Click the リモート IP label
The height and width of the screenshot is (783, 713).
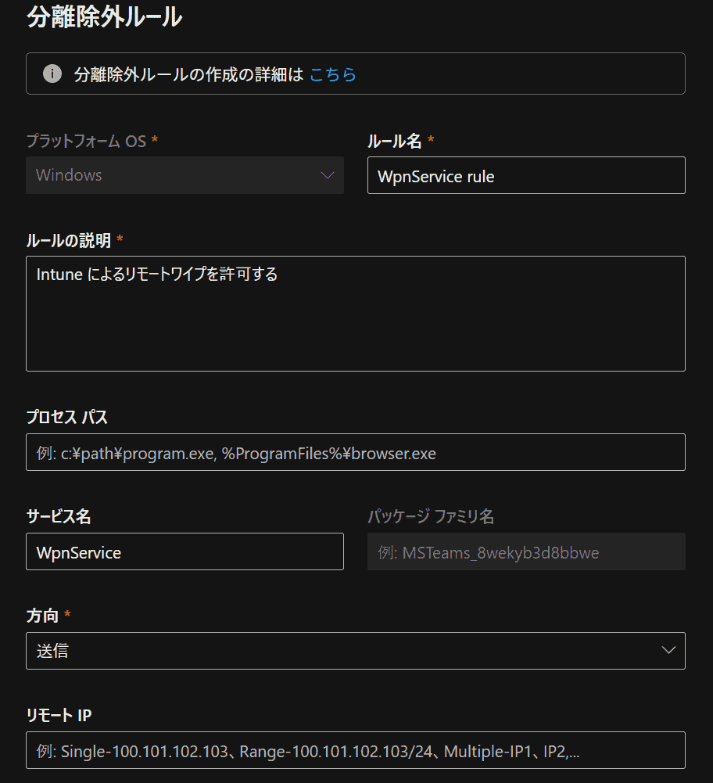point(60,715)
